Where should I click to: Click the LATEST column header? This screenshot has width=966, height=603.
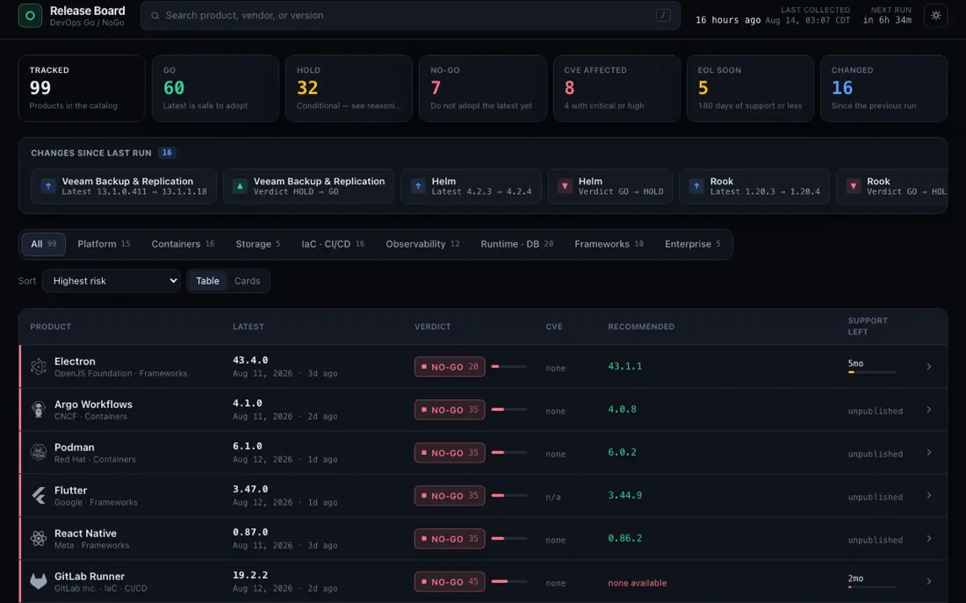[249, 327]
